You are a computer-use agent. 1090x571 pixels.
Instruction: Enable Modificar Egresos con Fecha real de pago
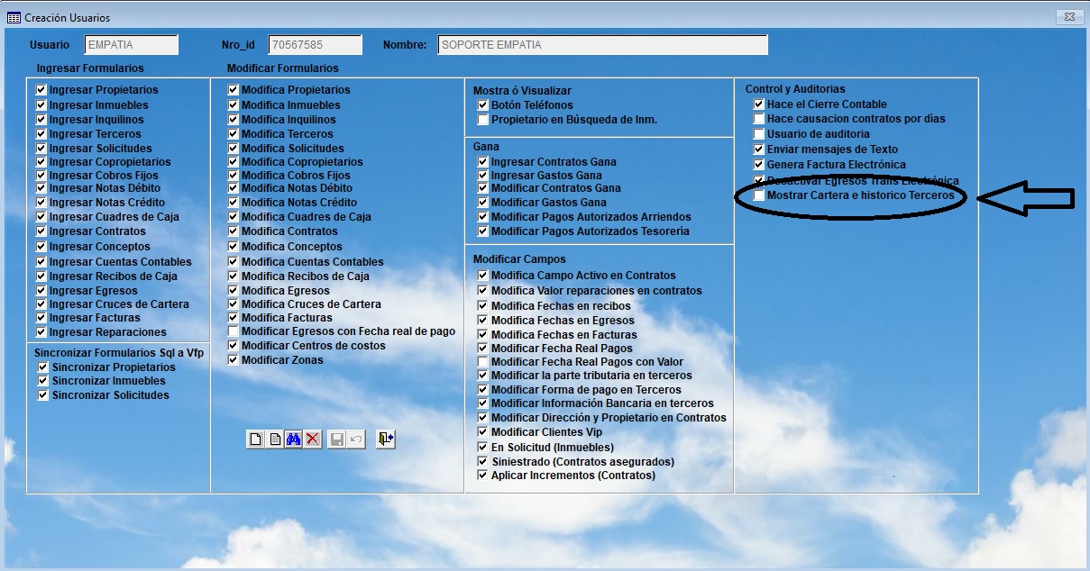234,331
